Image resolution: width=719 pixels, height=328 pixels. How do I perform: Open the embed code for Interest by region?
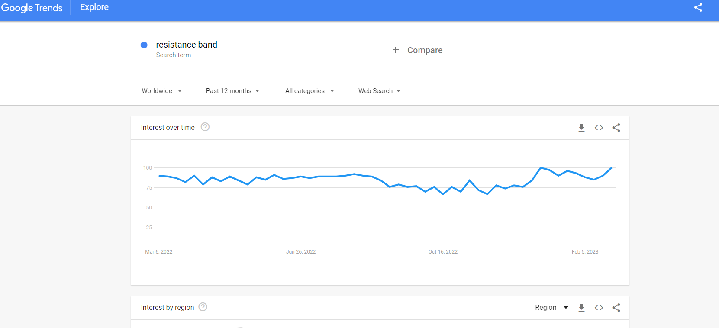pyautogui.click(x=599, y=308)
